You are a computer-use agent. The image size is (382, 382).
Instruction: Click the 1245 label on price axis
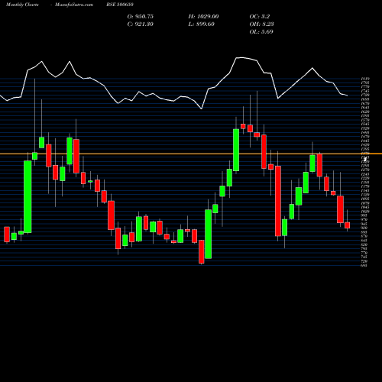[x=365, y=174]
